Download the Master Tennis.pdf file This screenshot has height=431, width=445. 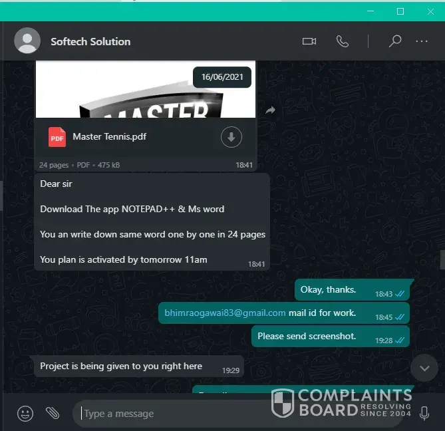(x=231, y=137)
